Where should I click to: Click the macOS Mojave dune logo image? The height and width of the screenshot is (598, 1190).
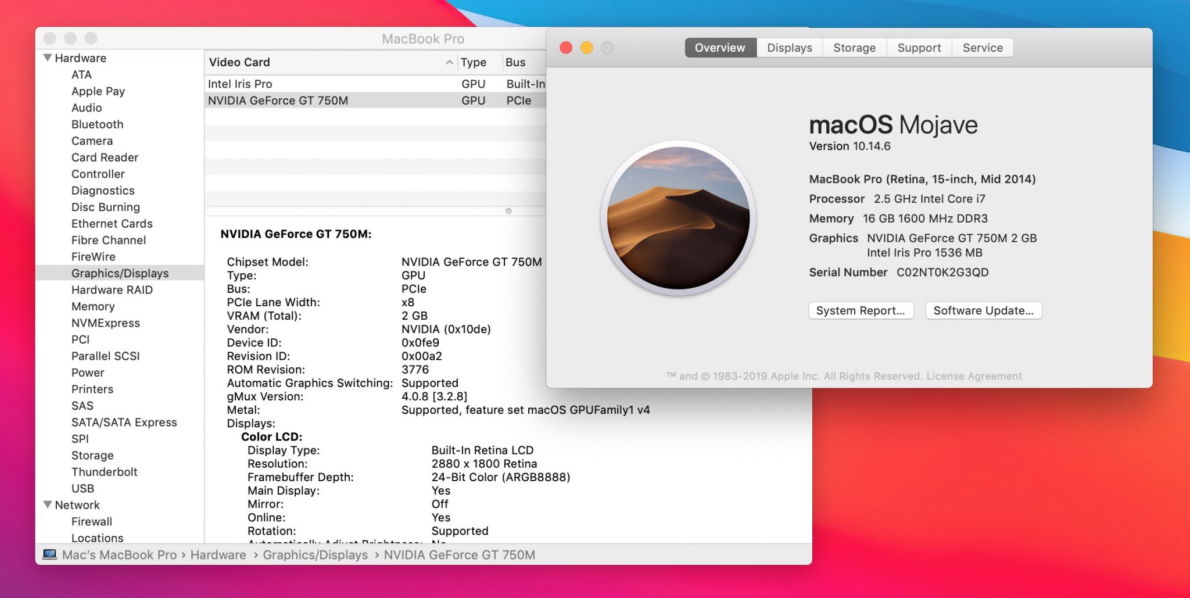click(678, 218)
